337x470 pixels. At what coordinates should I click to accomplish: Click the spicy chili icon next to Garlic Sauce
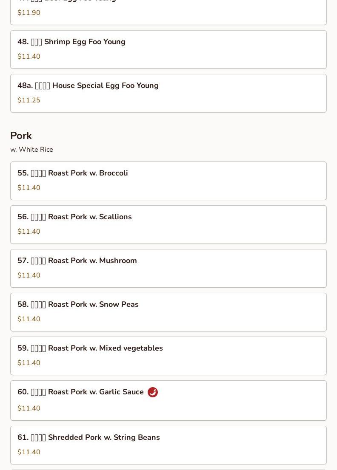[153, 392]
